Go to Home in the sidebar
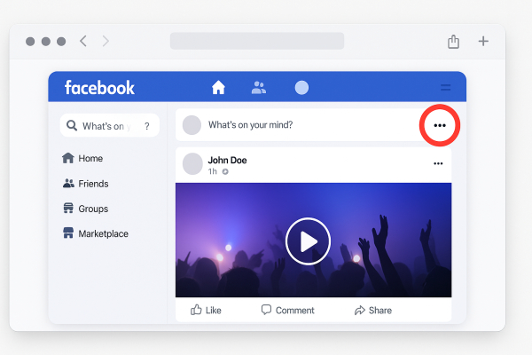The height and width of the screenshot is (355, 532). (x=82, y=158)
